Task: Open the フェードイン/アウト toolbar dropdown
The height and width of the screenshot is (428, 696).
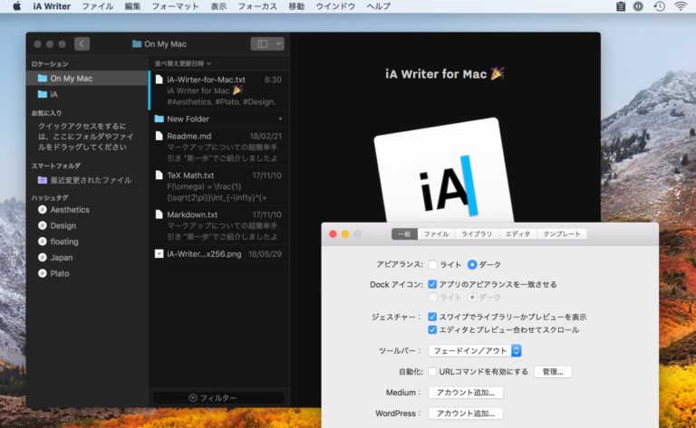Action: [x=476, y=350]
